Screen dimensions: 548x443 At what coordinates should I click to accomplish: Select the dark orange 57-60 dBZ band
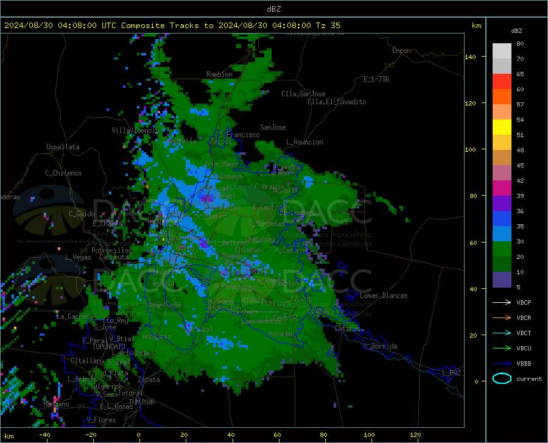[502, 97]
